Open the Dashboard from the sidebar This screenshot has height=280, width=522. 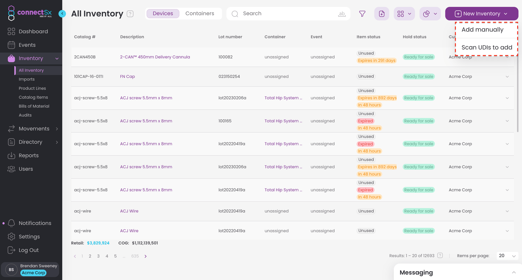coord(33,31)
